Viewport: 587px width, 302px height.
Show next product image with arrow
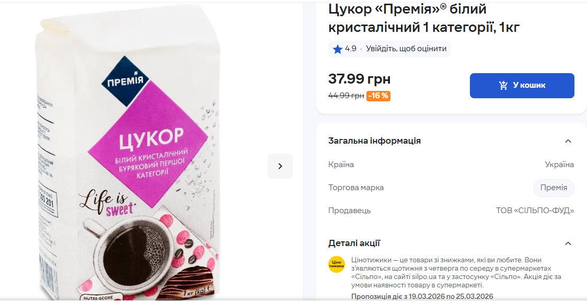(280, 166)
